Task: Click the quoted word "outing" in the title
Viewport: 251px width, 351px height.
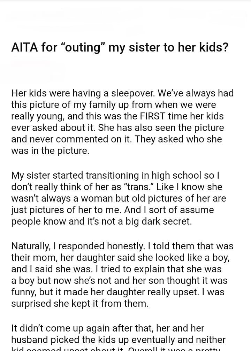Action: pyautogui.click(x=83, y=47)
